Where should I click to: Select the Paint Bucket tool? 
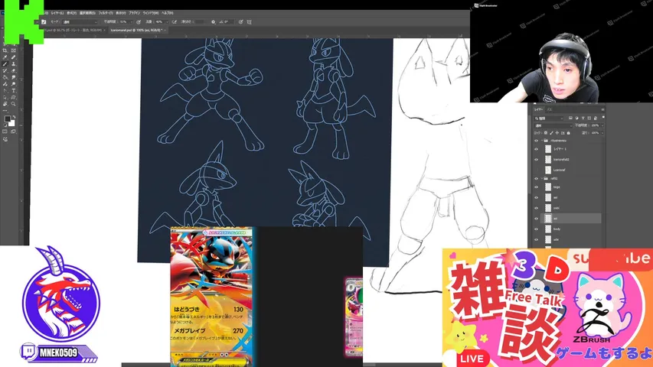click(5, 77)
